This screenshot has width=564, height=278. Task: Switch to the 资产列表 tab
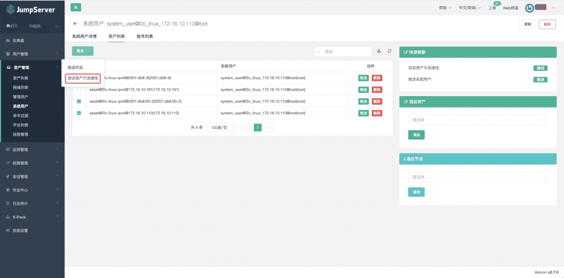117,36
